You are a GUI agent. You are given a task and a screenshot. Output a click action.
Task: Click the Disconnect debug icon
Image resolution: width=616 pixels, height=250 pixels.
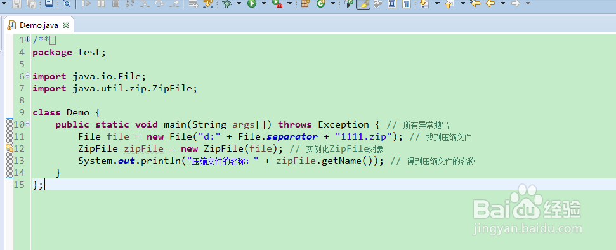[x=130, y=4]
